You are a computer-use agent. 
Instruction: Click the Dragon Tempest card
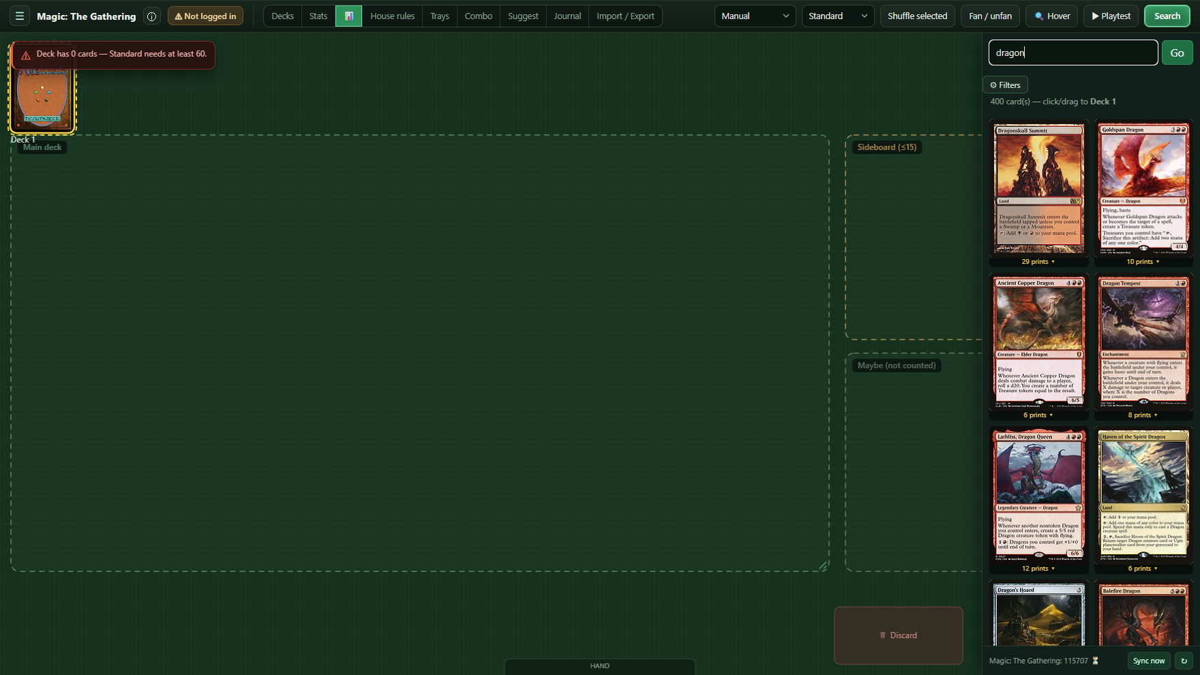point(1143,342)
